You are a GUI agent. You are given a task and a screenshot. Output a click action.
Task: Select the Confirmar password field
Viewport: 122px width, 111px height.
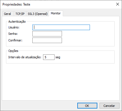coord(47,40)
